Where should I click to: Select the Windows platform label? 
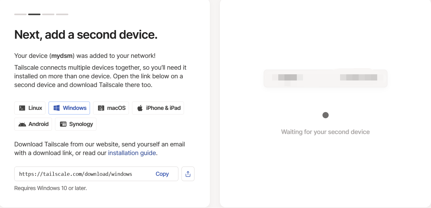pos(75,108)
